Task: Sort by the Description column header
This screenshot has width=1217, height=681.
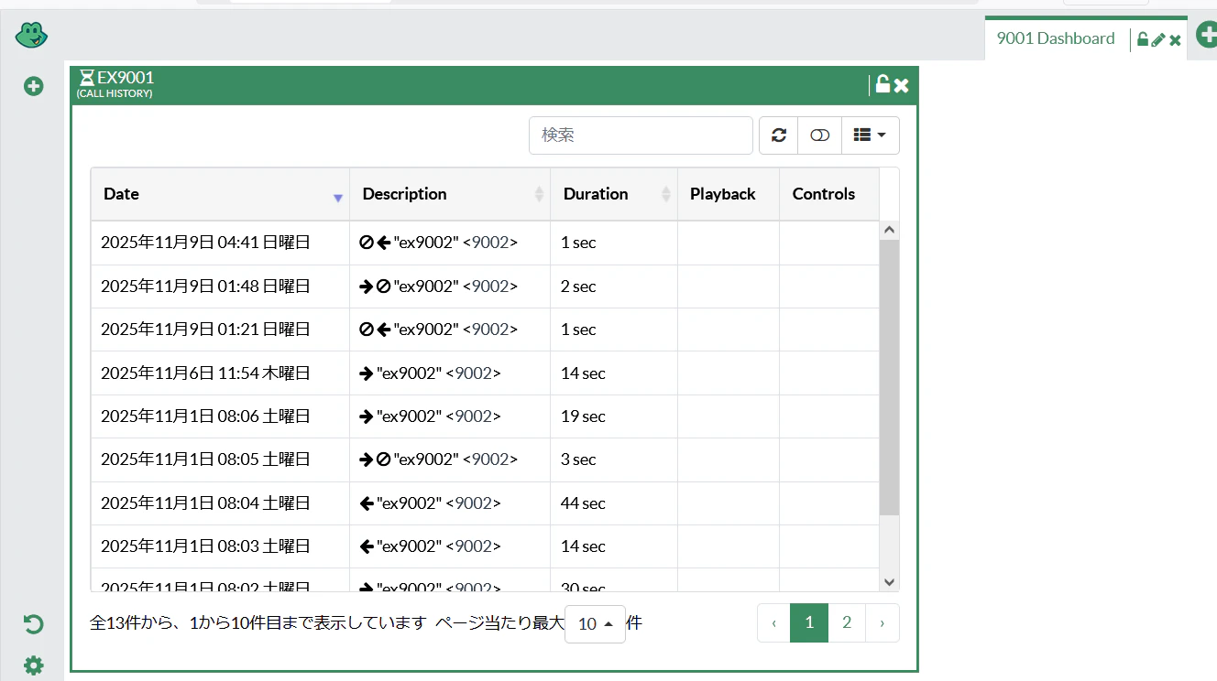Action: 450,194
